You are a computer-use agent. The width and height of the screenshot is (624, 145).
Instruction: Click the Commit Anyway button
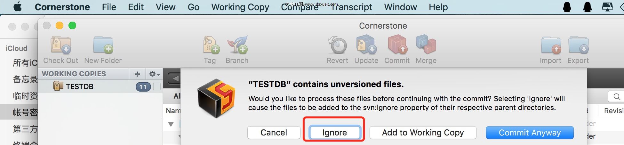click(530, 133)
